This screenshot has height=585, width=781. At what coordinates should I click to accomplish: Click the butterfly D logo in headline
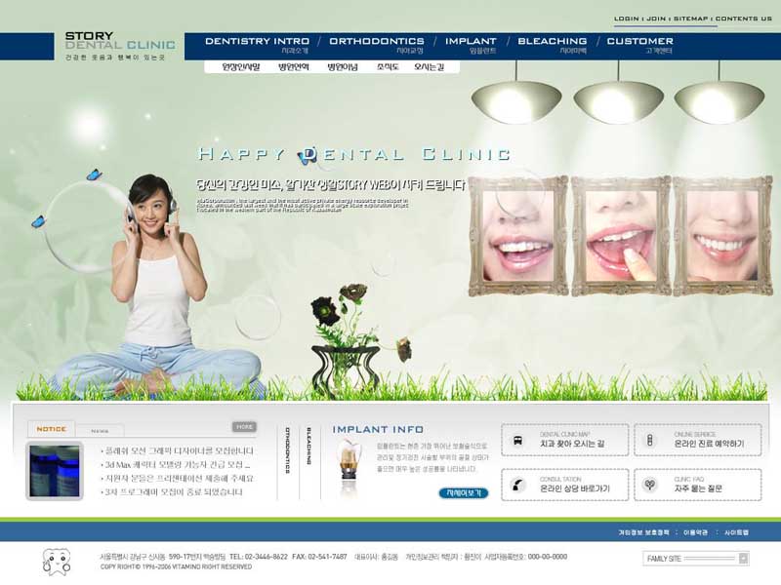(308, 155)
